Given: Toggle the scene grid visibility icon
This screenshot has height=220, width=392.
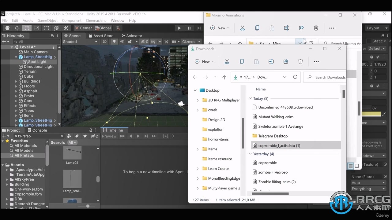Looking at the screenshot, I should point(154,42).
